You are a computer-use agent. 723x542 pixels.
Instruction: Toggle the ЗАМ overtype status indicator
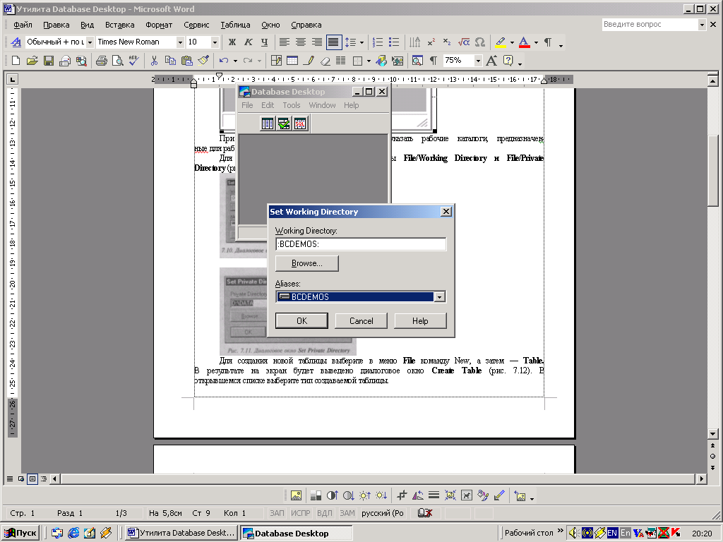click(x=347, y=513)
